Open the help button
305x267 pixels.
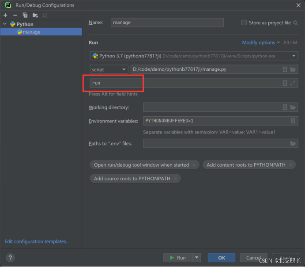(10, 258)
